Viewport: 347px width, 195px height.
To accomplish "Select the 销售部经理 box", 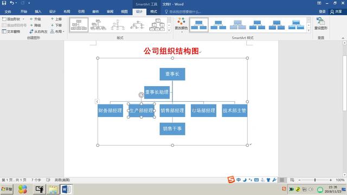I will pyautogui.click(x=172, y=110).
